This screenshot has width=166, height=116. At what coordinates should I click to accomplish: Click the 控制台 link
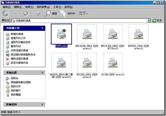pos(15,78)
